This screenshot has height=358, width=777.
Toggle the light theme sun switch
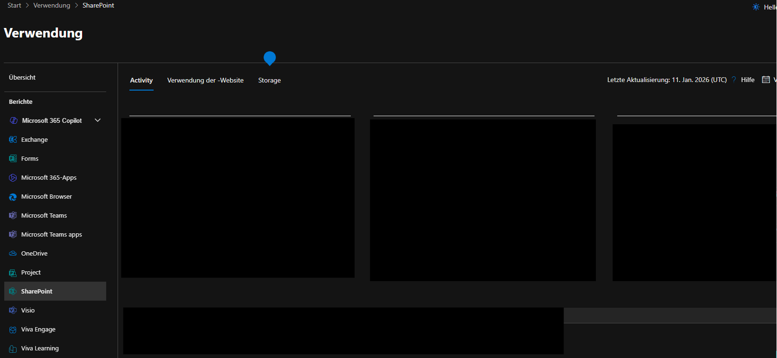pos(756,7)
